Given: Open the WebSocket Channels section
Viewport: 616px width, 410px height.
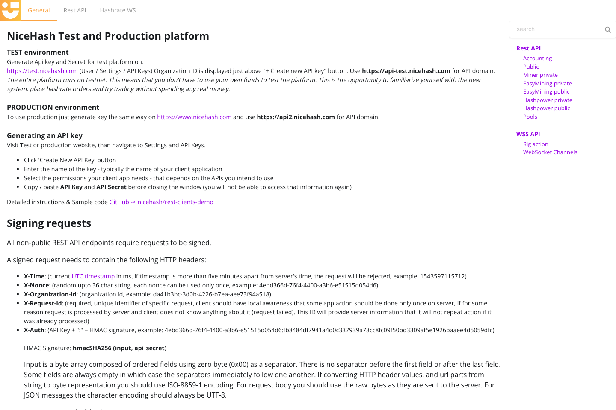Looking at the screenshot, I should tap(550, 152).
